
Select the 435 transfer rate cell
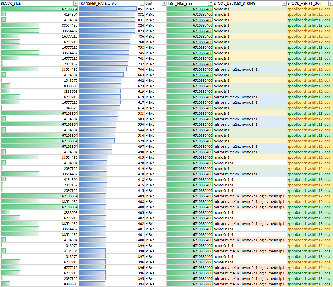[x=111, y=157]
